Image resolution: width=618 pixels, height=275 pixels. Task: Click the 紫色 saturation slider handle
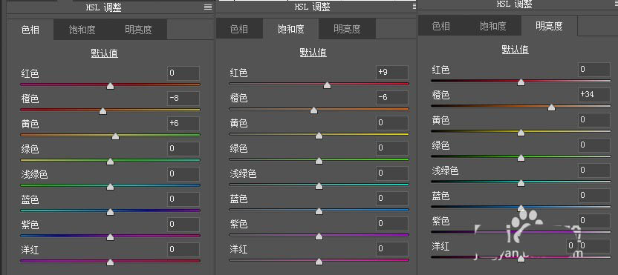tap(319, 236)
